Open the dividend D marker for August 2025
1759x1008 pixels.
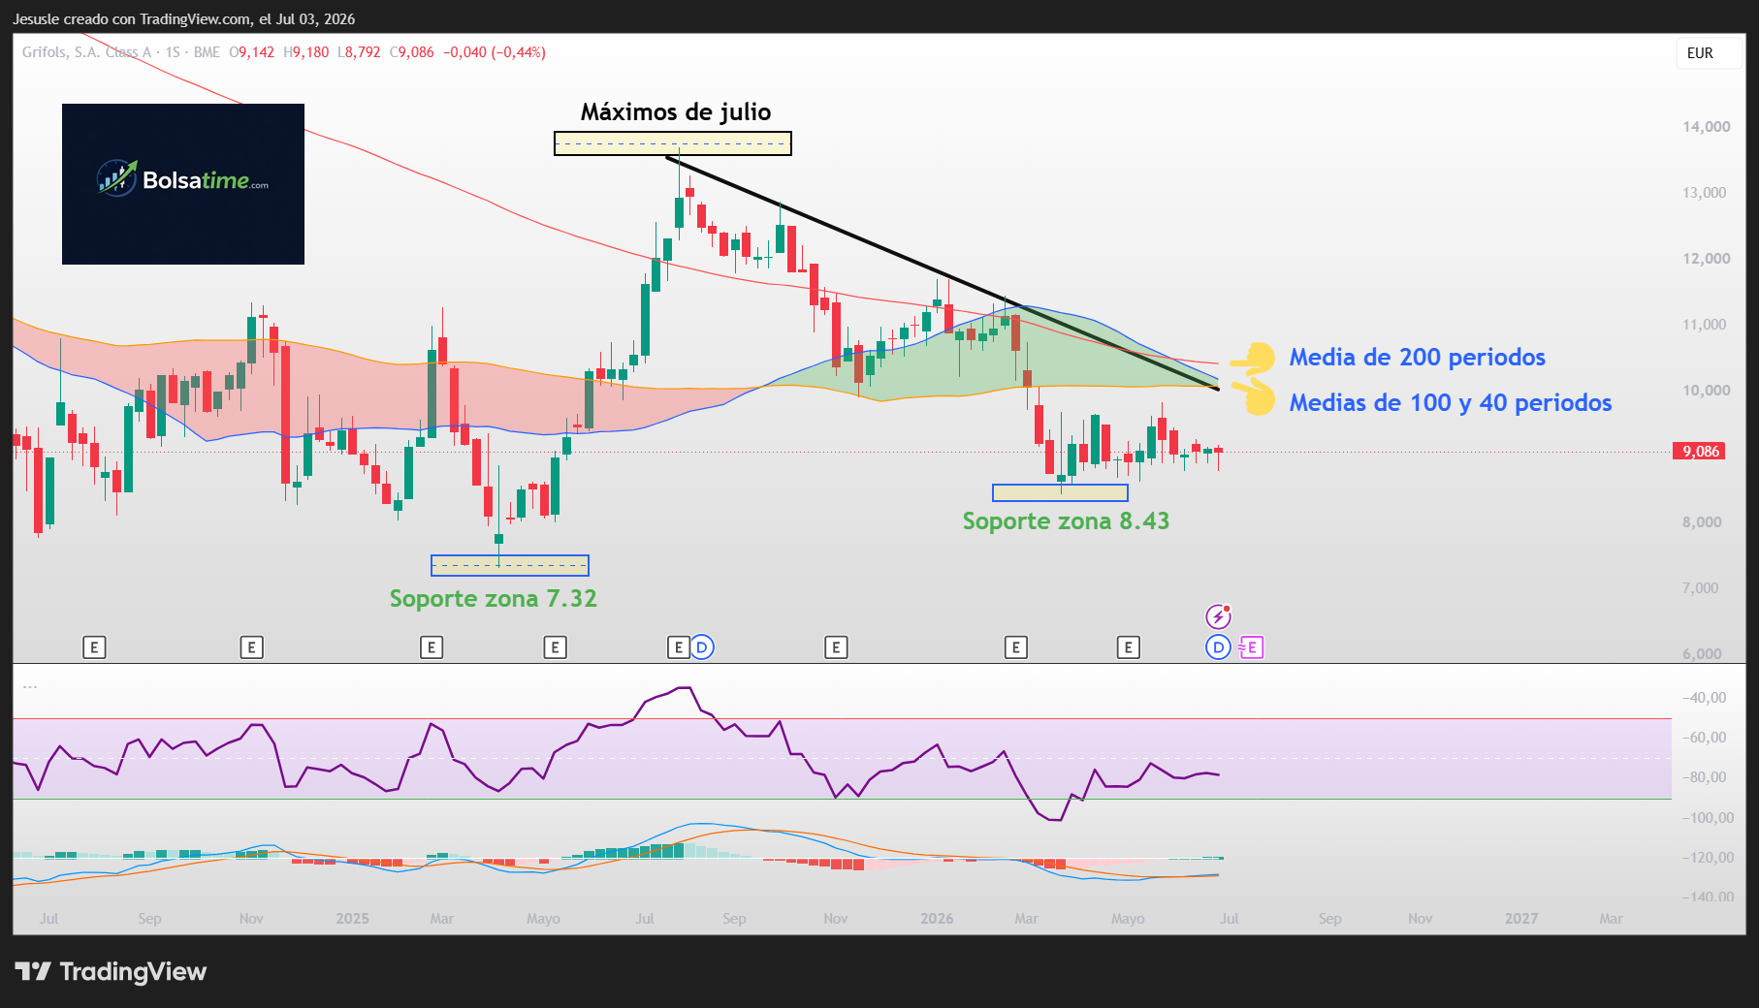[x=702, y=647]
